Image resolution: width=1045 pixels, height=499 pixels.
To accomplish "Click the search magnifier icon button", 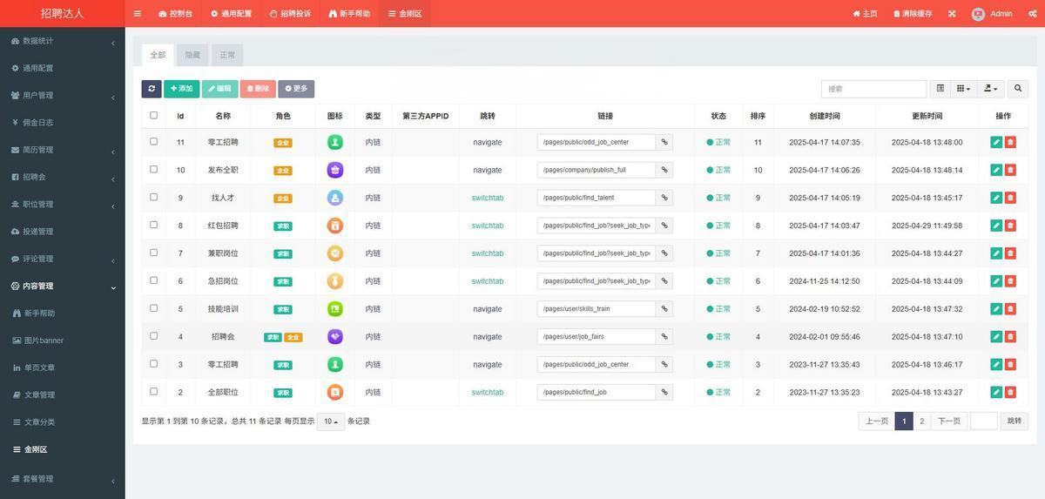I will point(1018,89).
